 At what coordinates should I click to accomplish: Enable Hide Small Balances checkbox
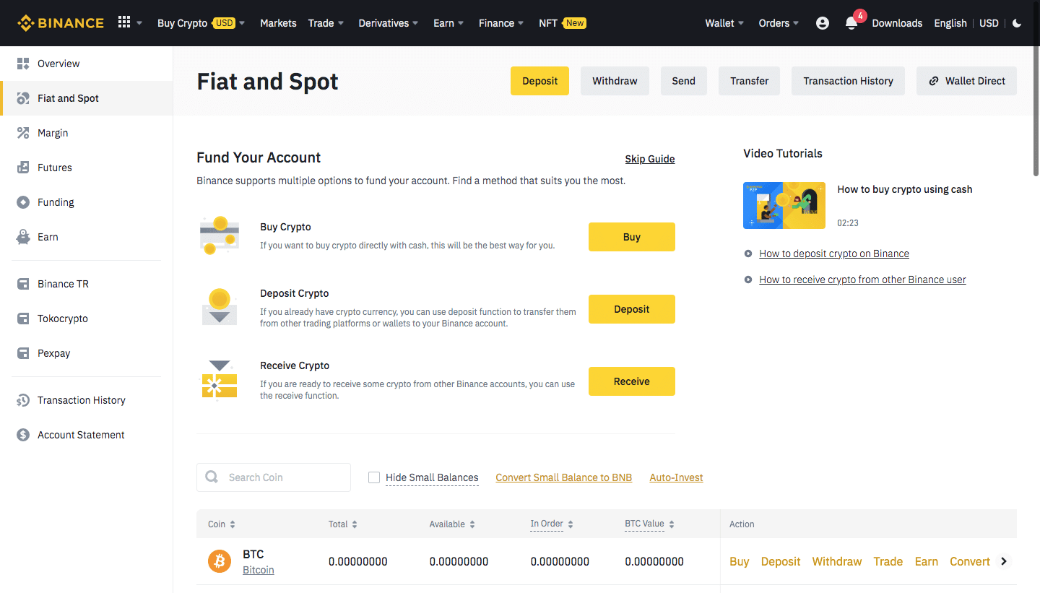click(374, 477)
